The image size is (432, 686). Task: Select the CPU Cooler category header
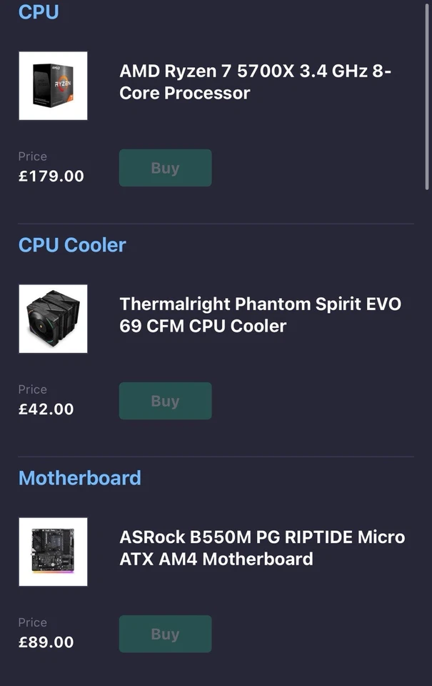point(71,245)
